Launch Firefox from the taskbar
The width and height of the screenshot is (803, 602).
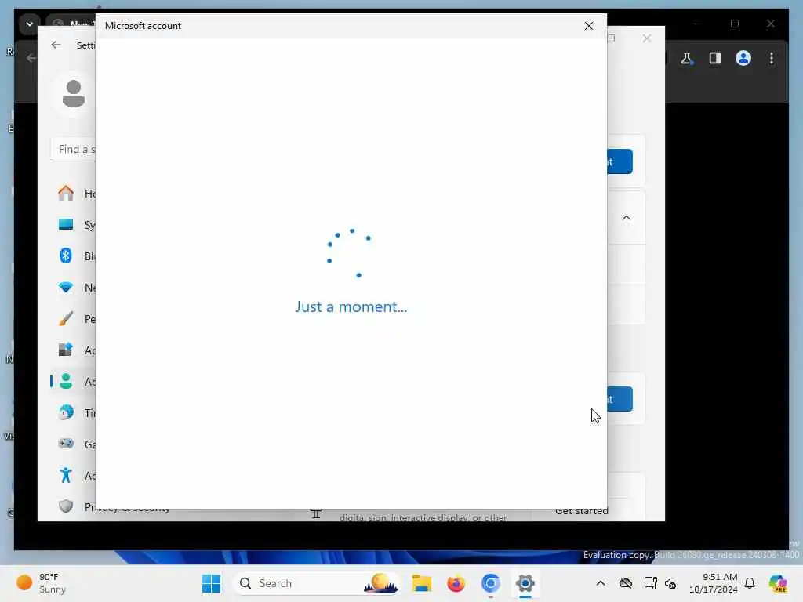point(456,583)
